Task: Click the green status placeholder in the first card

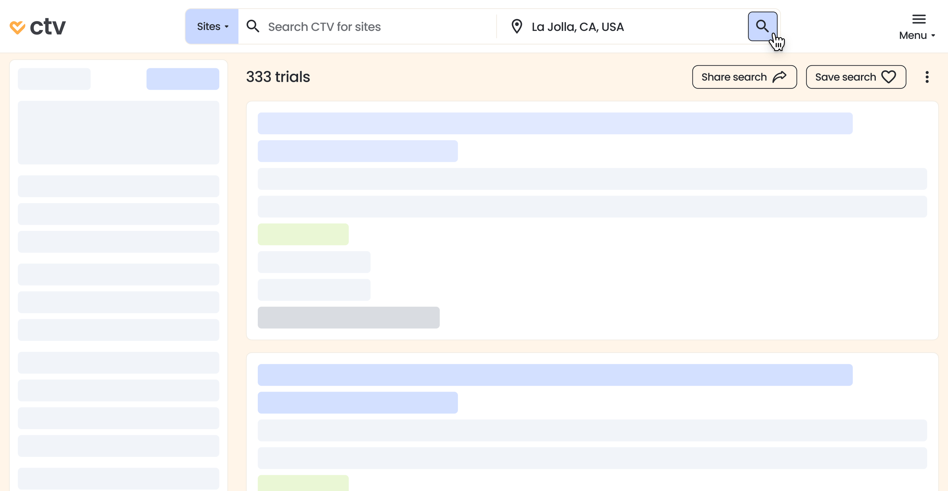Action: pos(303,234)
